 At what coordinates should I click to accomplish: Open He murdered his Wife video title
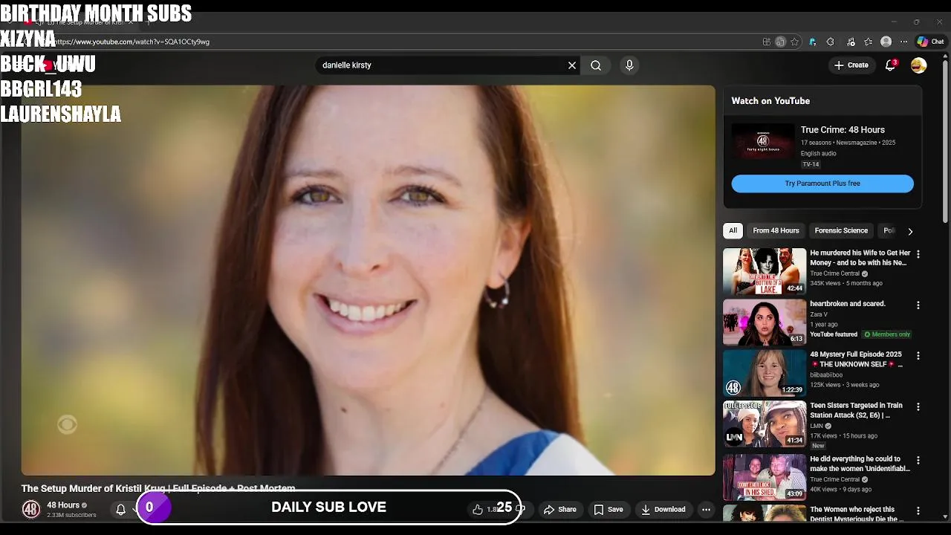[860, 258]
